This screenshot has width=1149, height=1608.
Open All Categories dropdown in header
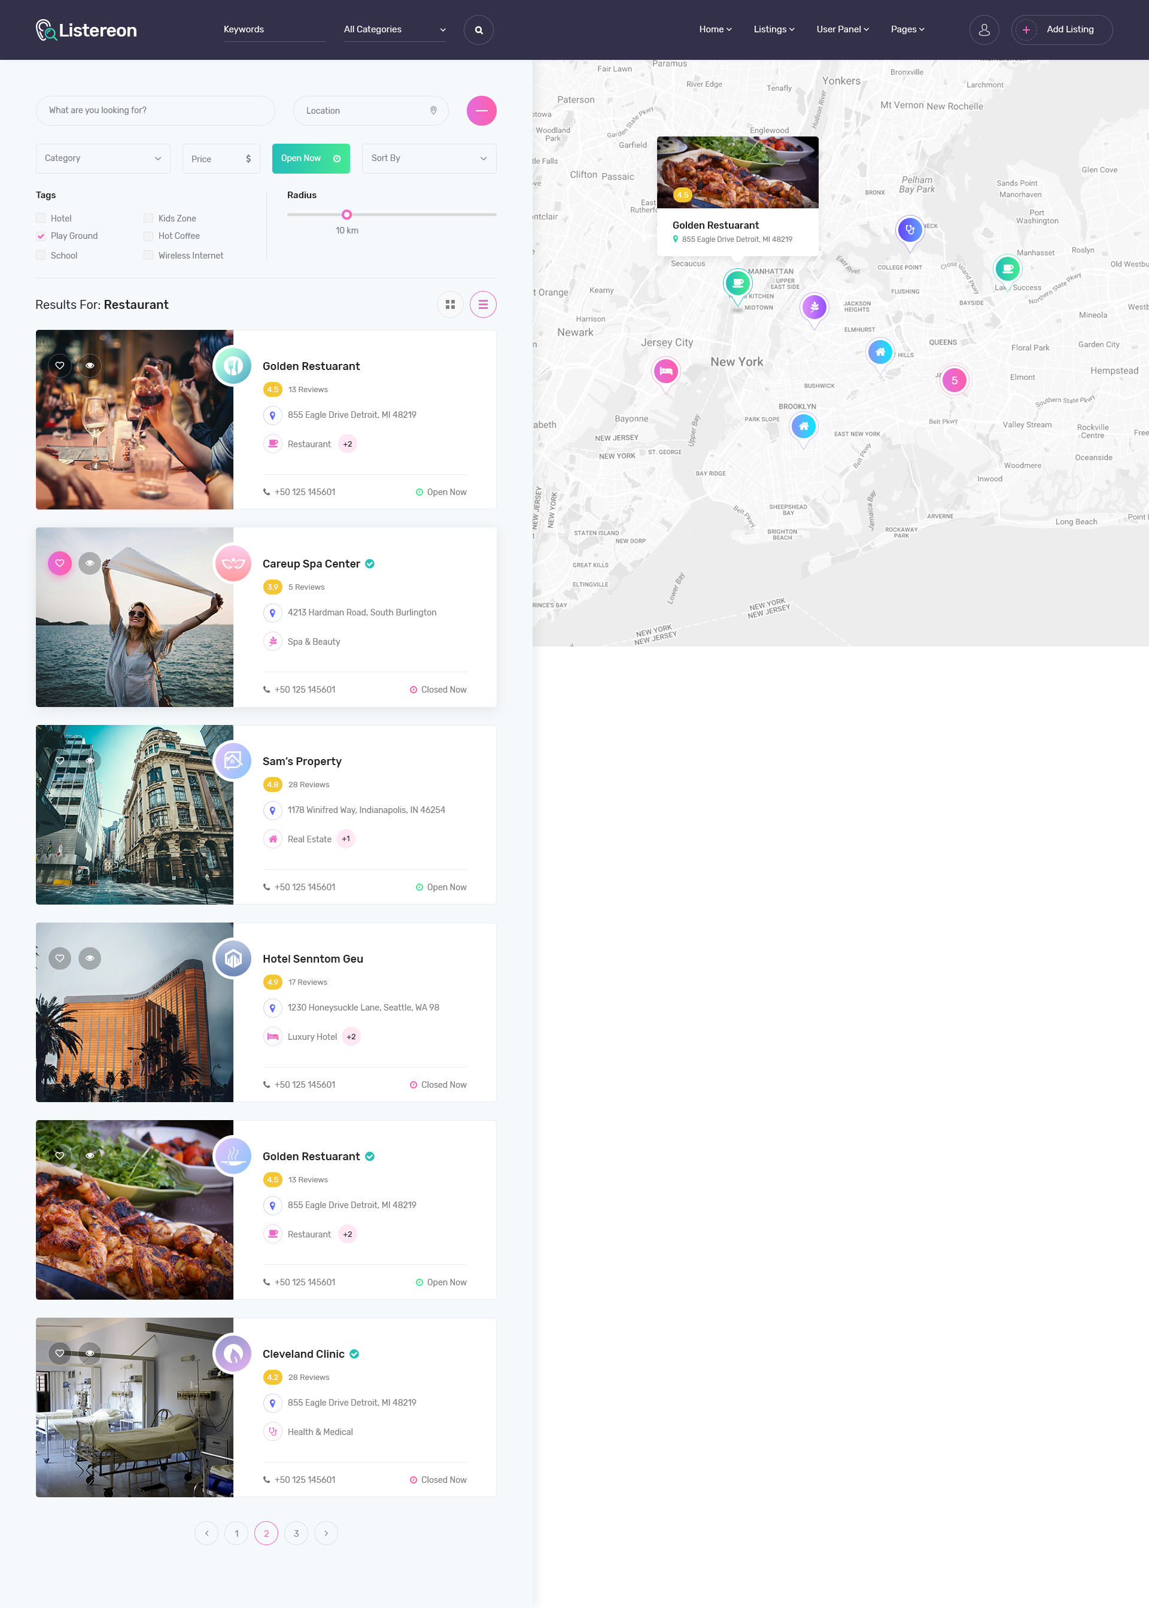coord(394,30)
